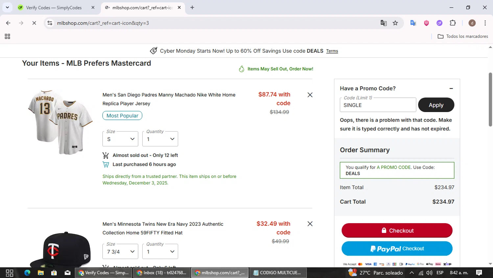Click the Most Popular badge

(122, 116)
